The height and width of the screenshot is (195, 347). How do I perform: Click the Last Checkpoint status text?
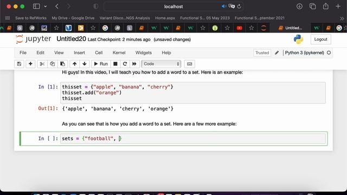coord(119,40)
